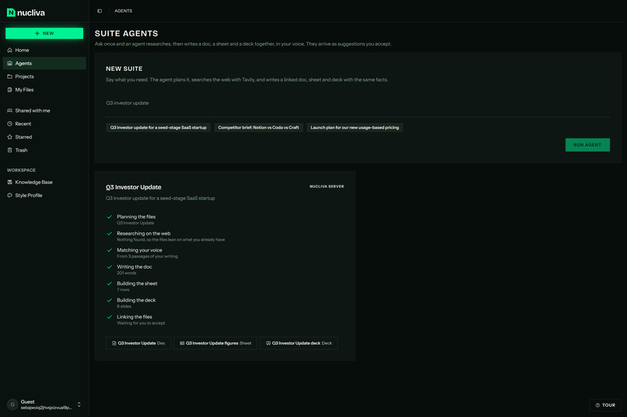This screenshot has width=627, height=417.
Task: Click the suite prompt input field
Action: [x=358, y=103]
